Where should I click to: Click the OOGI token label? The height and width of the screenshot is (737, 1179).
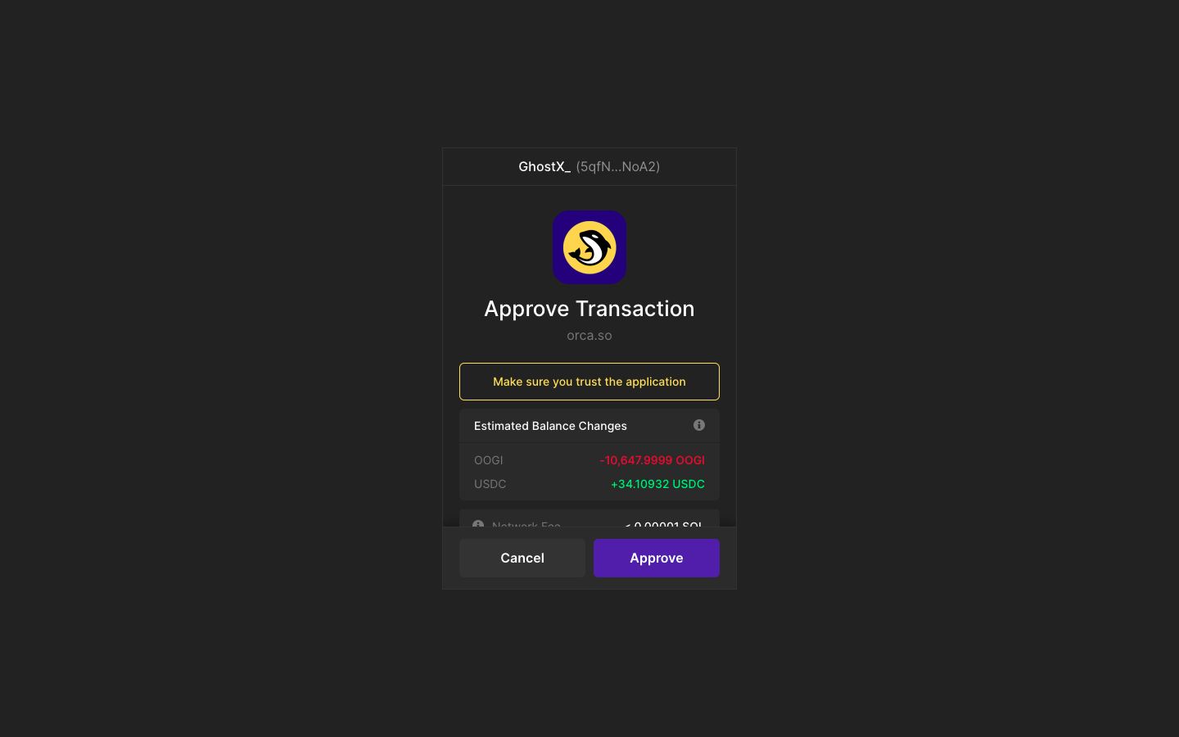click(x=489, y=460)
